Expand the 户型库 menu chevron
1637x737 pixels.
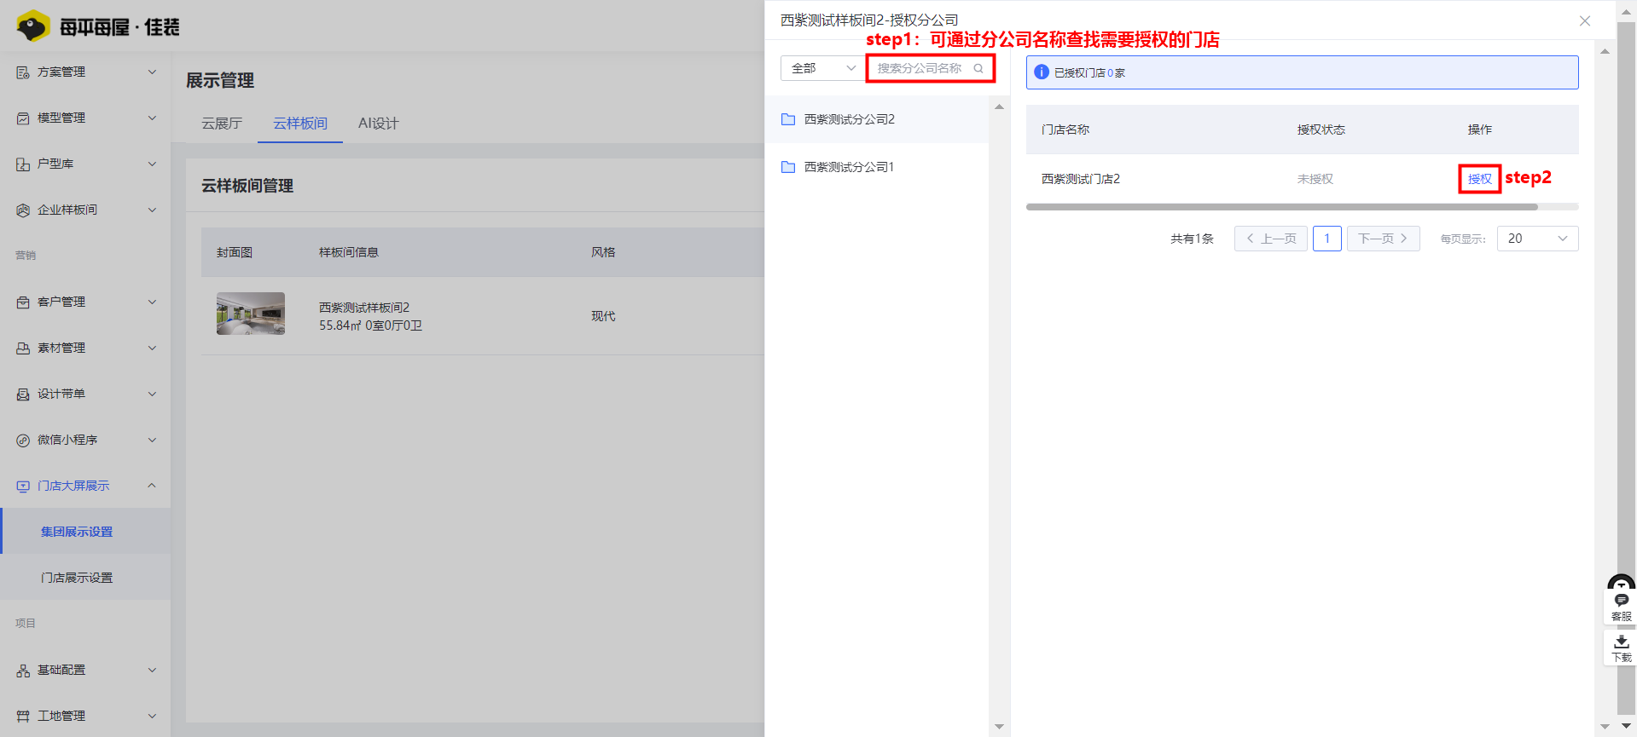pos(152,164)
